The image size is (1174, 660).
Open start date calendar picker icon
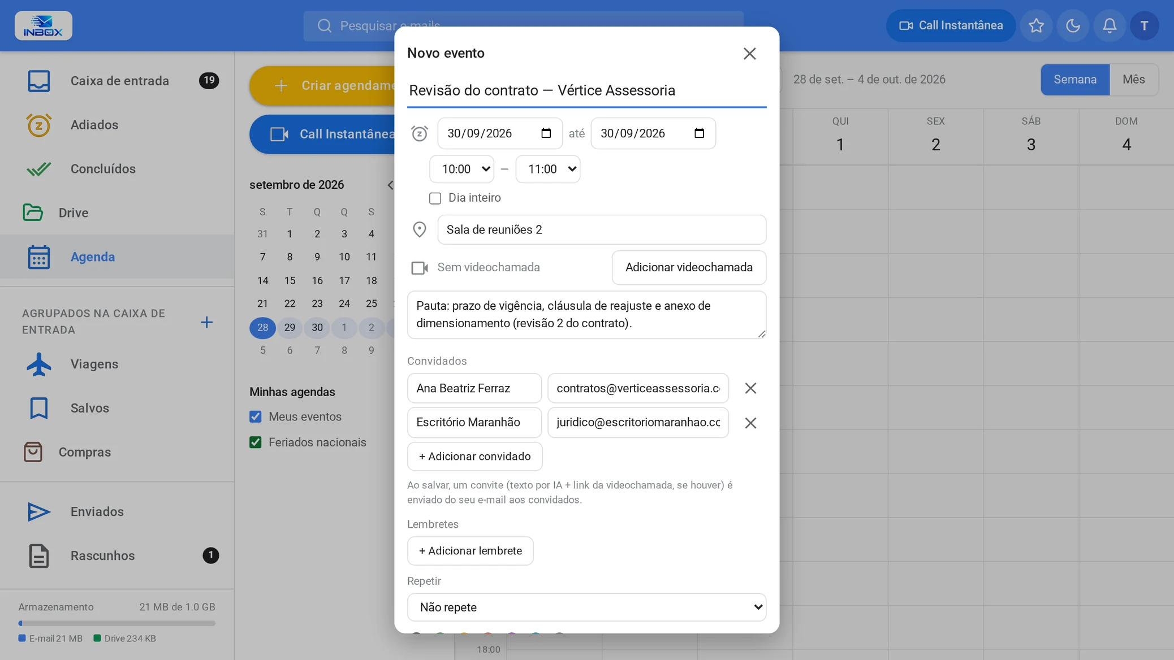(546, 133)
